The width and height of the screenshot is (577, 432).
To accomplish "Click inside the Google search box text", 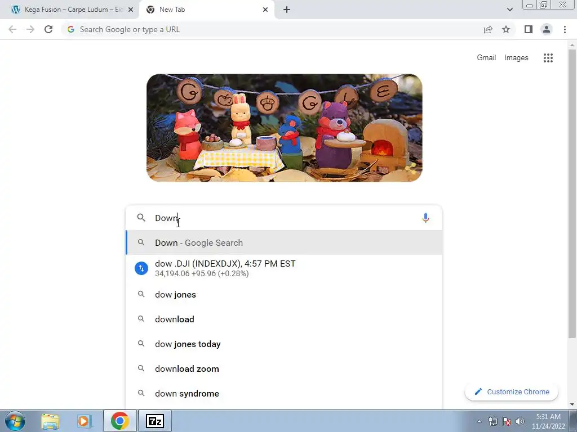I will coord(283,218).
